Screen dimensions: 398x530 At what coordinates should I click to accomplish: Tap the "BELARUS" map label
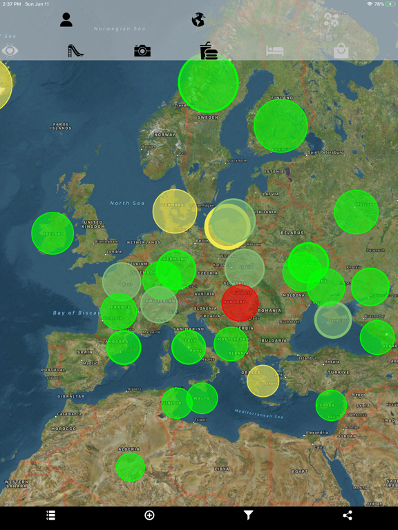pos(292,233)
